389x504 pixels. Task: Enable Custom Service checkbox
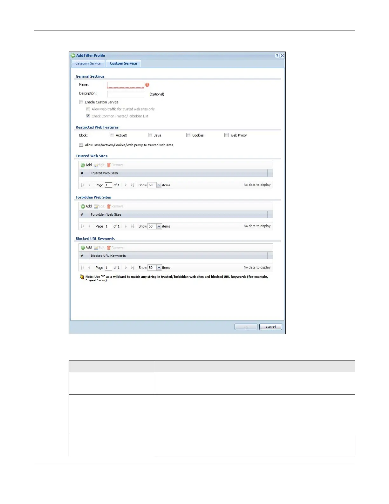tap(81, 102)
